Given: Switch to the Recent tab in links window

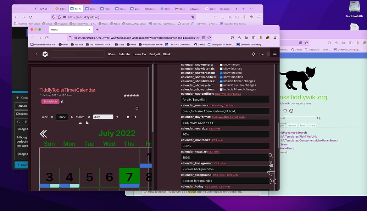Looking at the screenshot, I should coord(292,126).
